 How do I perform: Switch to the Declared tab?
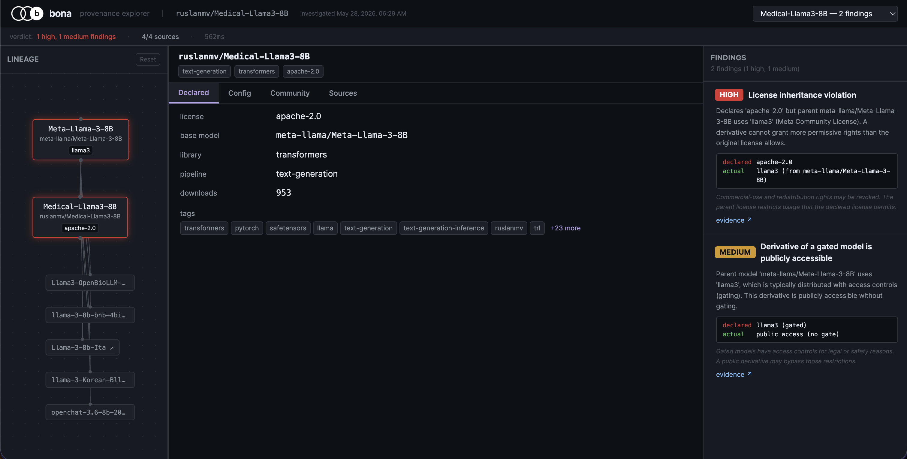tap(194, 93)
